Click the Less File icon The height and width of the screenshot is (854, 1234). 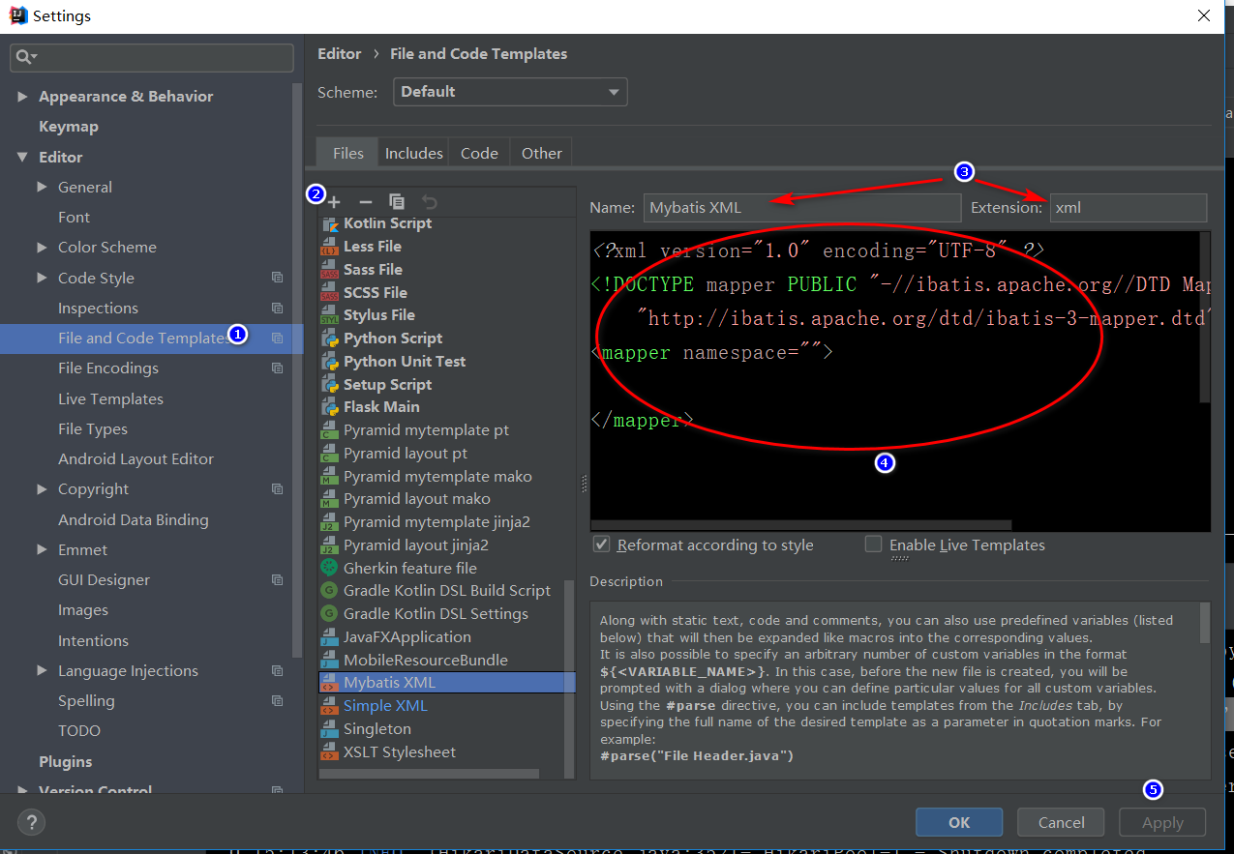[329, 247]
